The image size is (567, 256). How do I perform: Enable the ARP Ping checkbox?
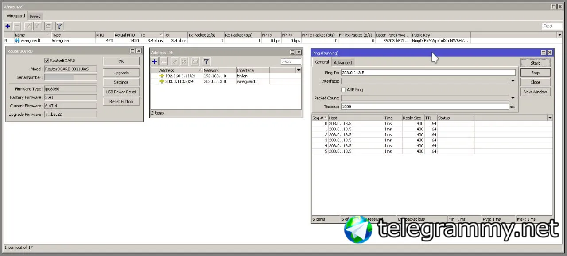tap(343, 90)
